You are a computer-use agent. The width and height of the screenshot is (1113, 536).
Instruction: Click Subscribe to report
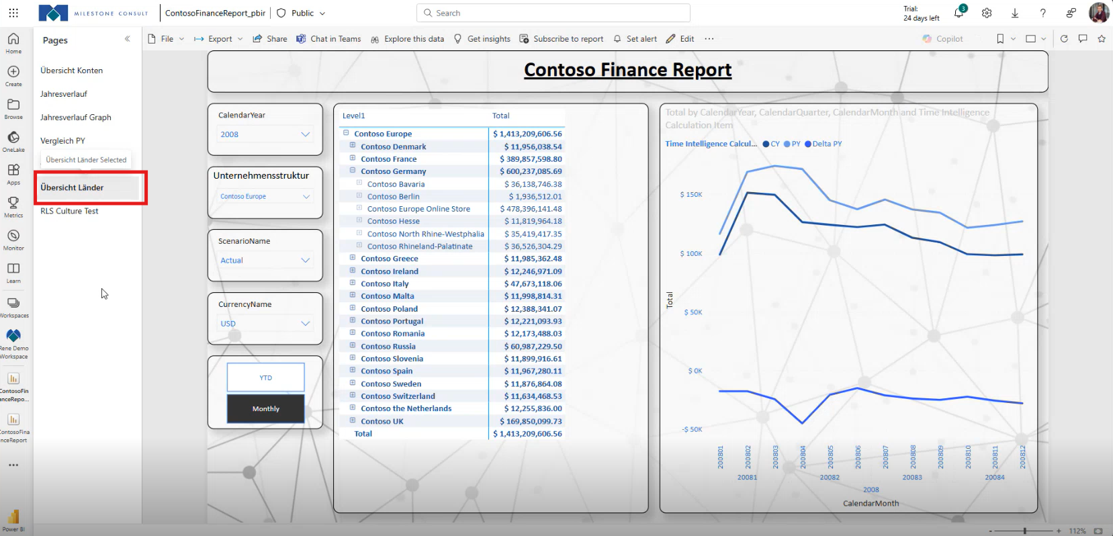point(561,39)
